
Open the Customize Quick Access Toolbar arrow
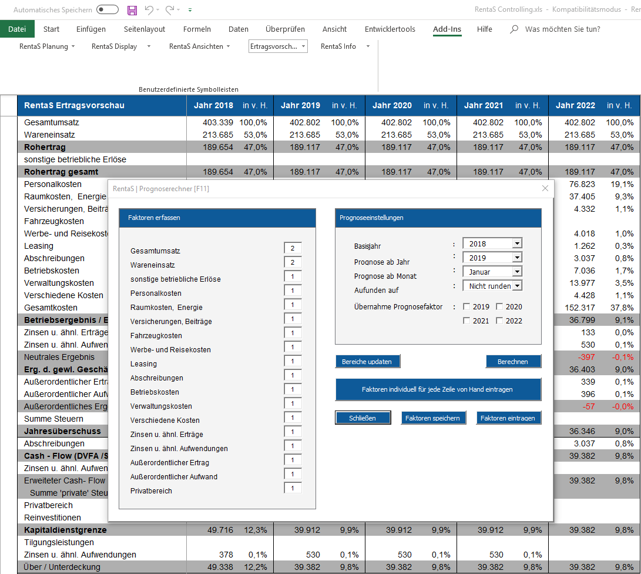tap(190, 10)
